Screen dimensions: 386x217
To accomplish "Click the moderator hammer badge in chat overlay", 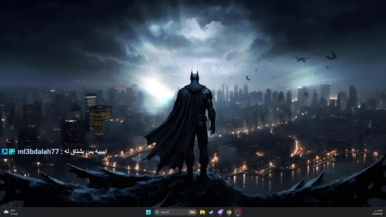I will [5, 152].
